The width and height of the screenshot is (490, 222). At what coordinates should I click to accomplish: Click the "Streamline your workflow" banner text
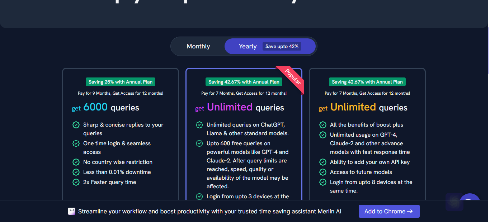[210, 211]
